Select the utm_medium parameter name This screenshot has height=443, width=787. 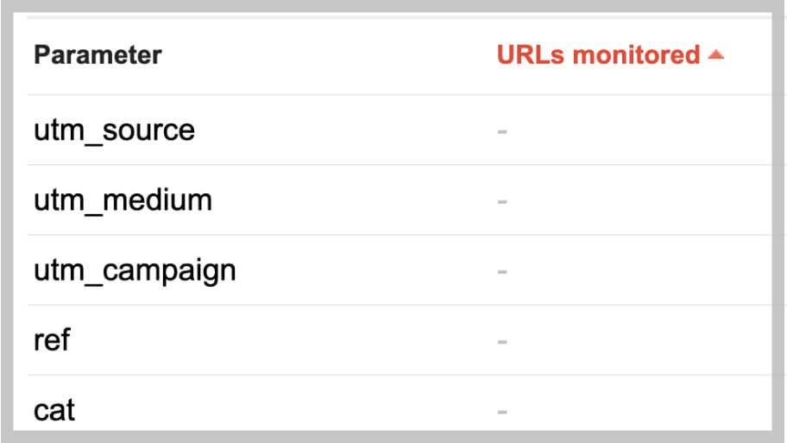[123, 200]
